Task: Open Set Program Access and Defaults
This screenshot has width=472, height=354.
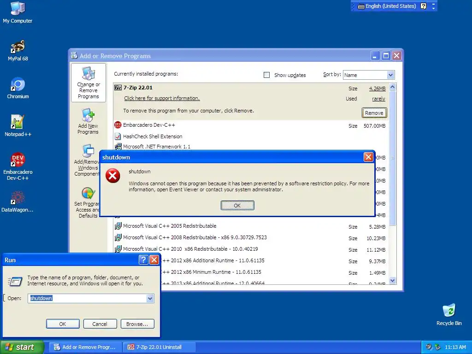Action: (87, 203)
